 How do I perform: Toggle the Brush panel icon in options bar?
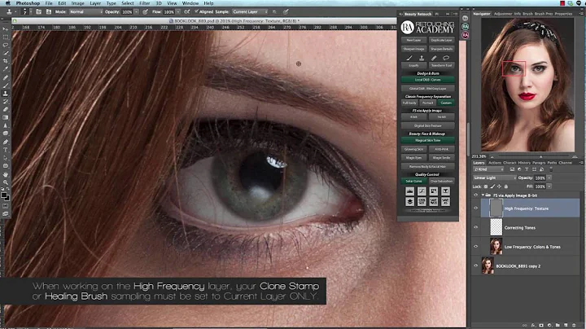(38, 12)
